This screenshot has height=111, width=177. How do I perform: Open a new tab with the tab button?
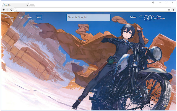(x=32, y=5)
